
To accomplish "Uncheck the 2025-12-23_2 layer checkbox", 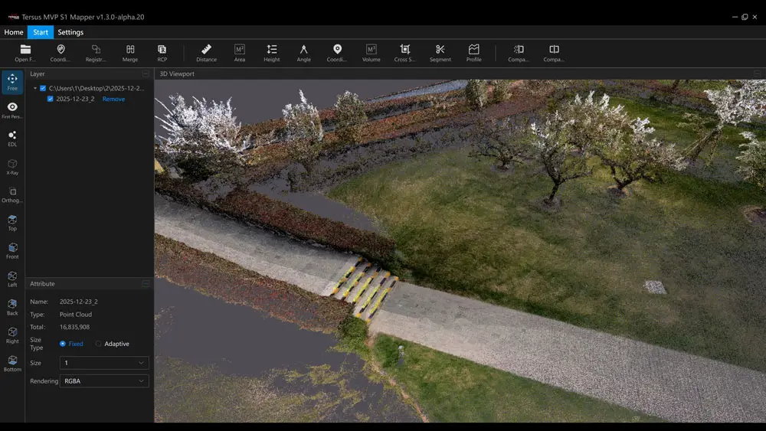I will click(x=51, y=99).
